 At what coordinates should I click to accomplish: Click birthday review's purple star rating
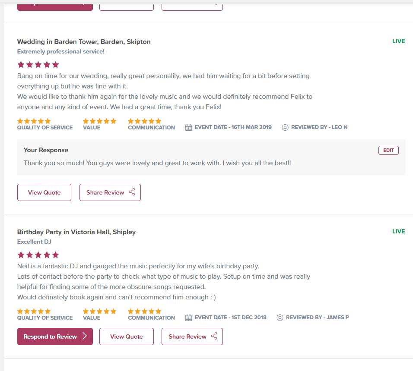(x=38, y=255)
